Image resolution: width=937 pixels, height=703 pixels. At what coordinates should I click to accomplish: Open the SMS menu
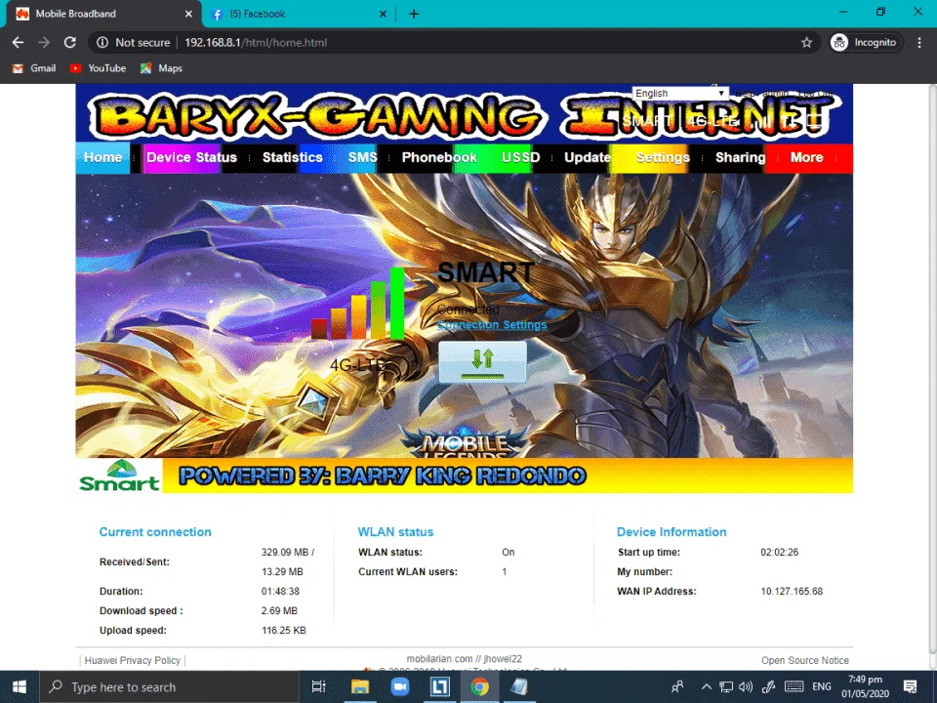[363, 158]
